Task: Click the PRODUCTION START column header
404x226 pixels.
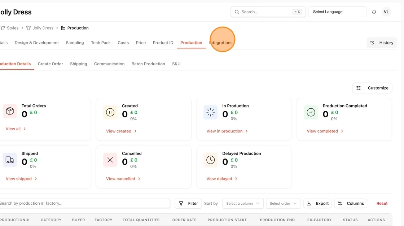Action: pos(227,220)
